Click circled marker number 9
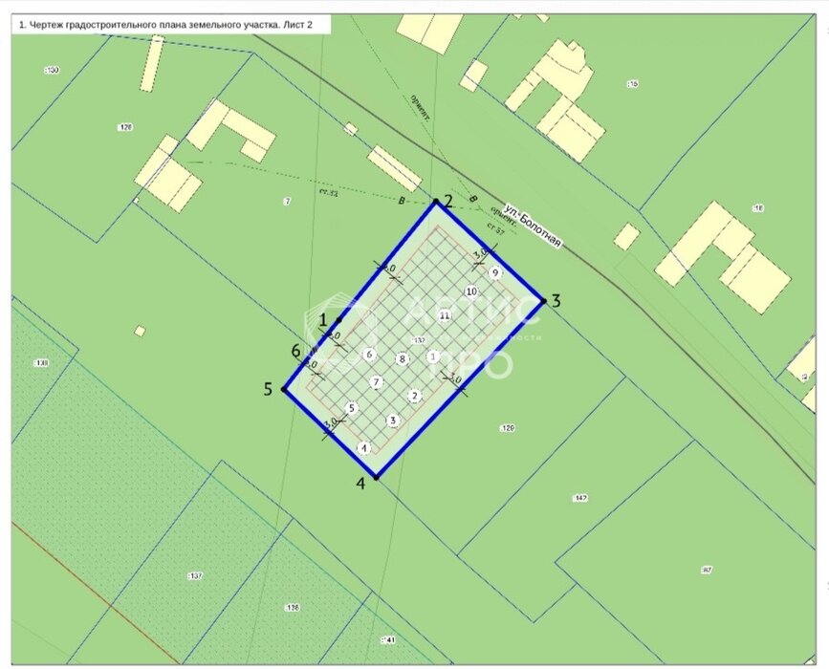The width and height of the screenshot is (829, 669). [495, 272]
